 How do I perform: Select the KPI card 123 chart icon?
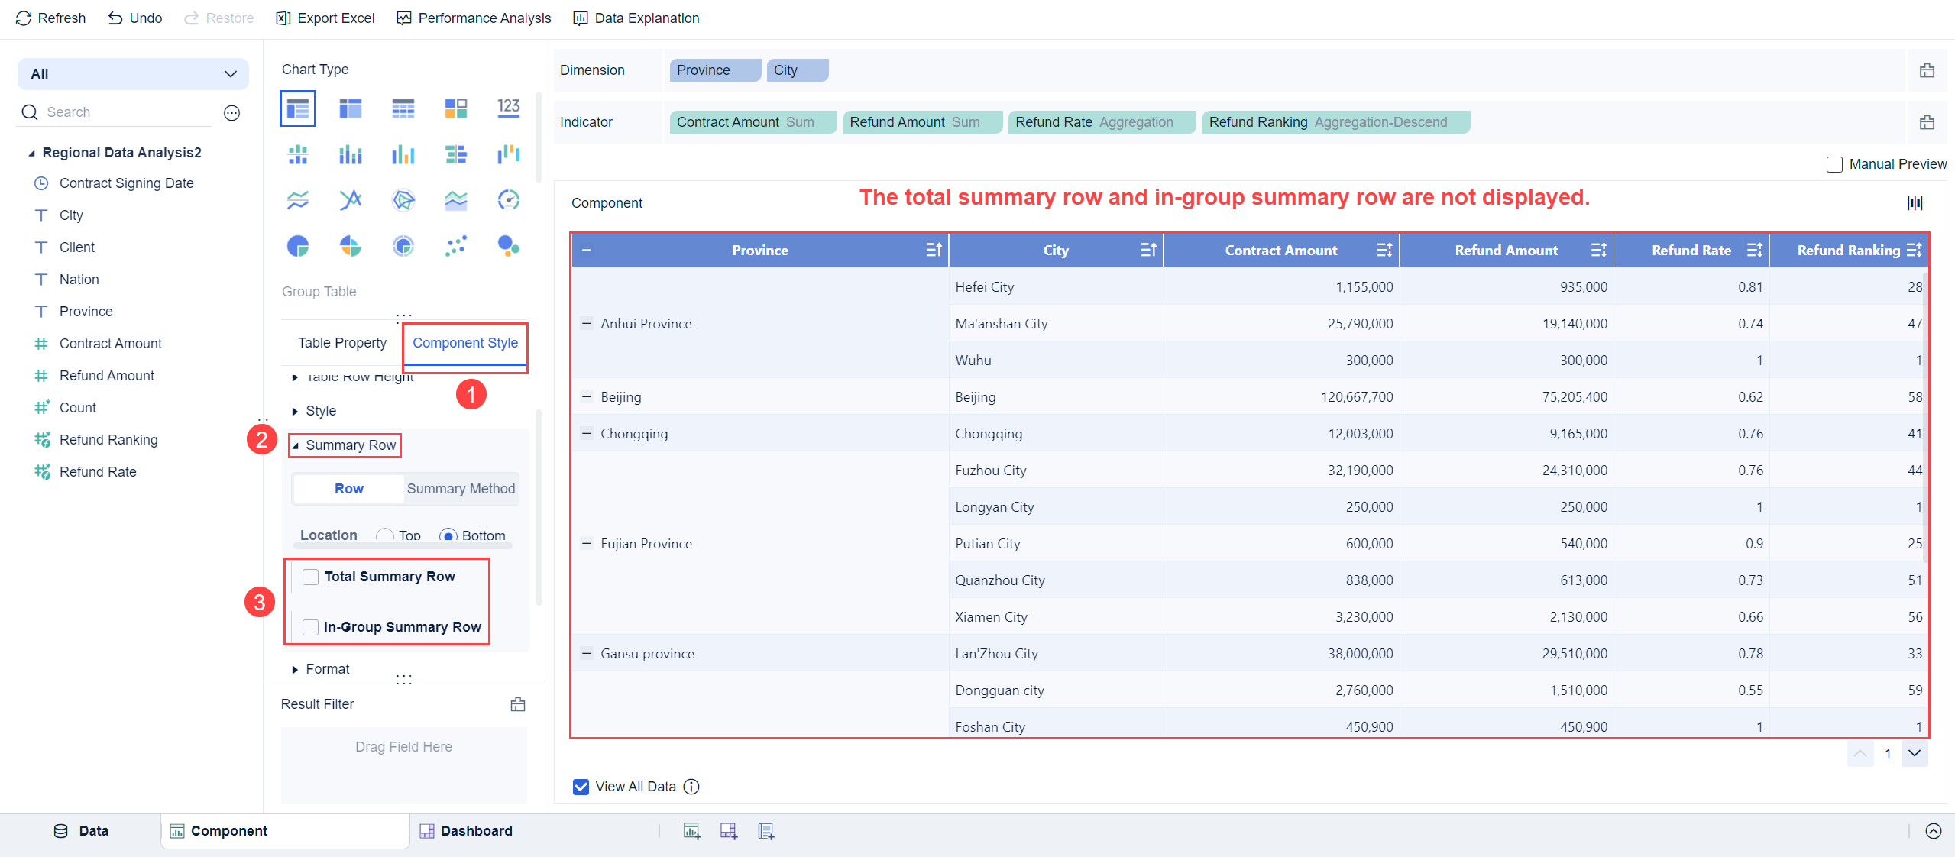tap(508, 108)
